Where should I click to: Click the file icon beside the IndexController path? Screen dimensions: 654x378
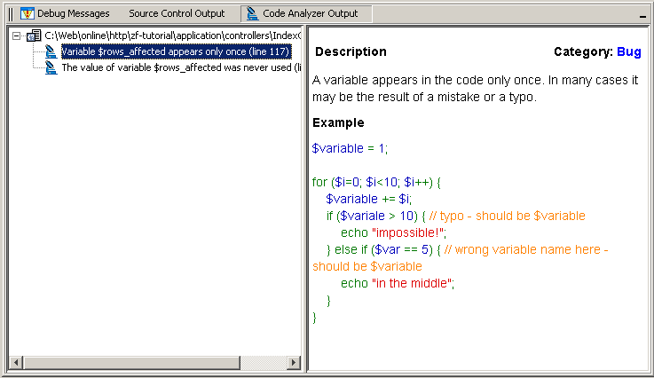[34, 35]
